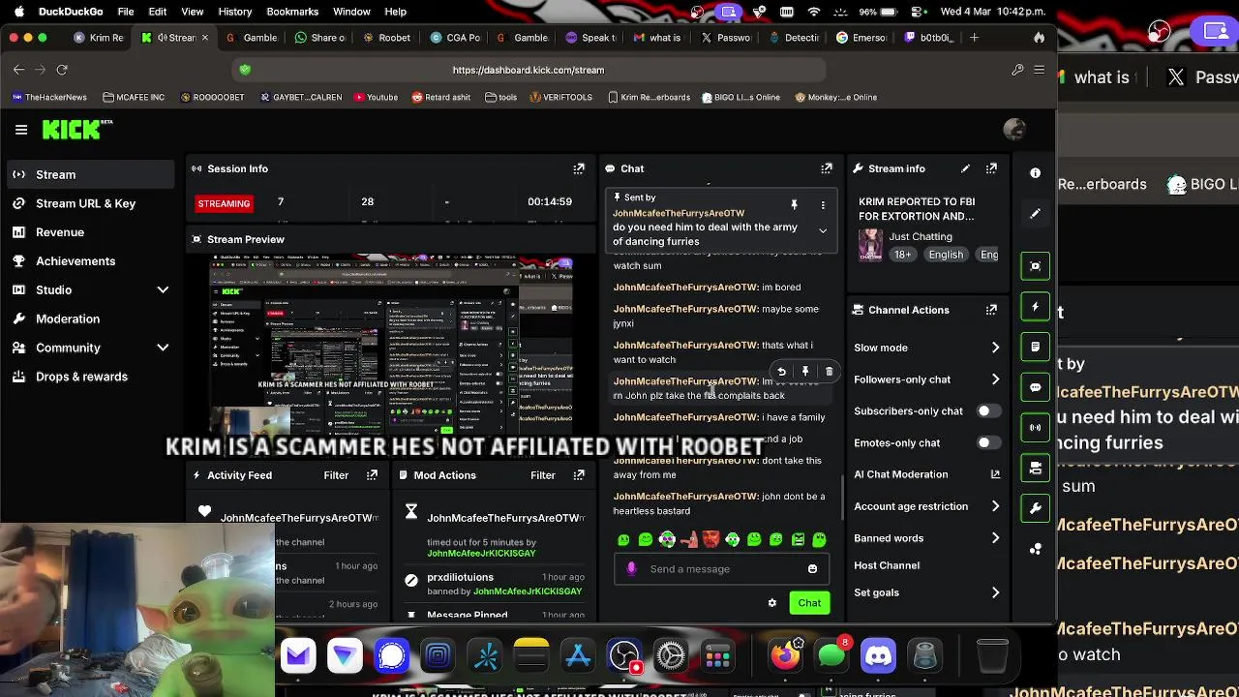Screen dimensions: 1239x697
Task: Open AI Chat Moderation link
Action: [x=926, y=474]
